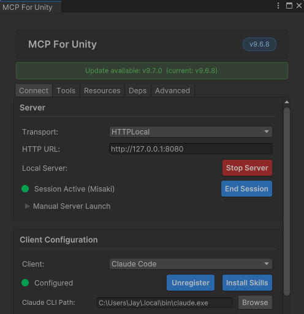The height and width of the screenshot is (314, 304).
Task: Open the window's three-dot options menu
Action: point(278,6)
